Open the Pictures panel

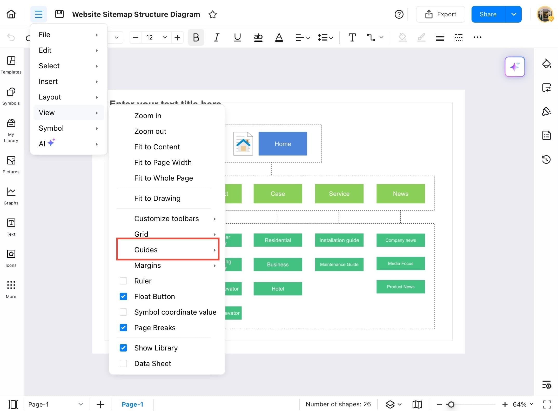[11, 164]
